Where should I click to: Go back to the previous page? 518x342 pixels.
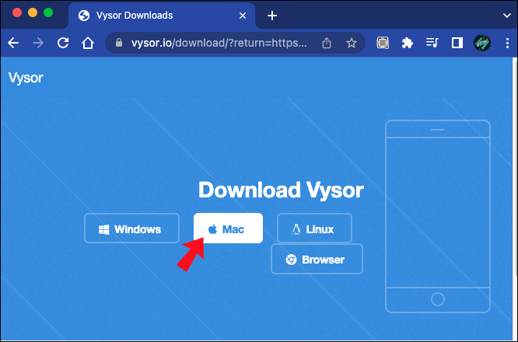(13, 43)
